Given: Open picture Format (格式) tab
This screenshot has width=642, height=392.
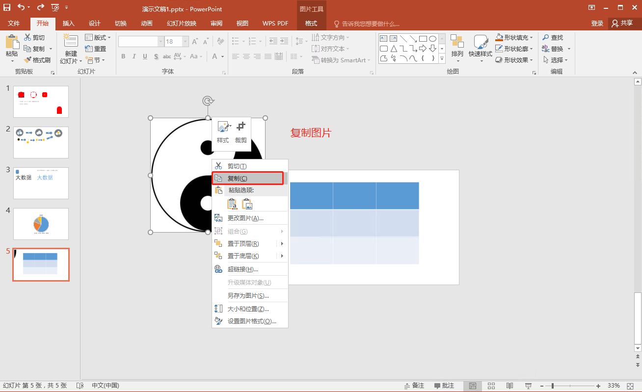Looking at the screenshot, I should point(311,24).
